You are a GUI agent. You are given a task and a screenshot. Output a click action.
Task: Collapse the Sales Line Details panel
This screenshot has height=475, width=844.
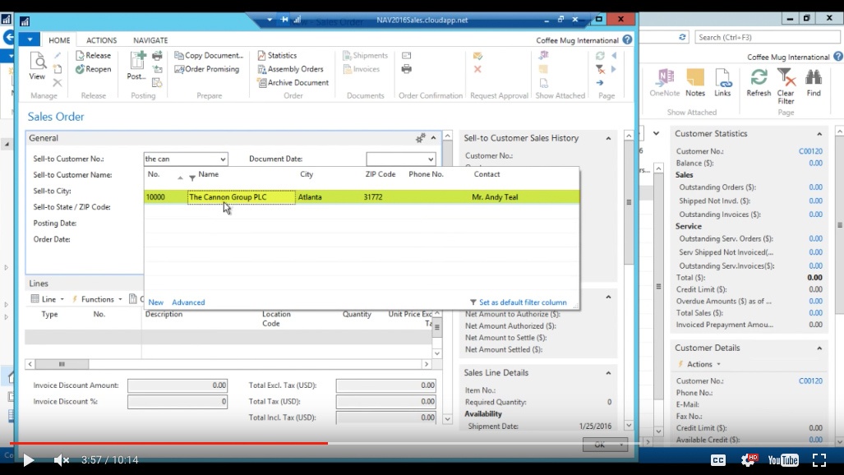pyautogui.click(x=608, y=372)
